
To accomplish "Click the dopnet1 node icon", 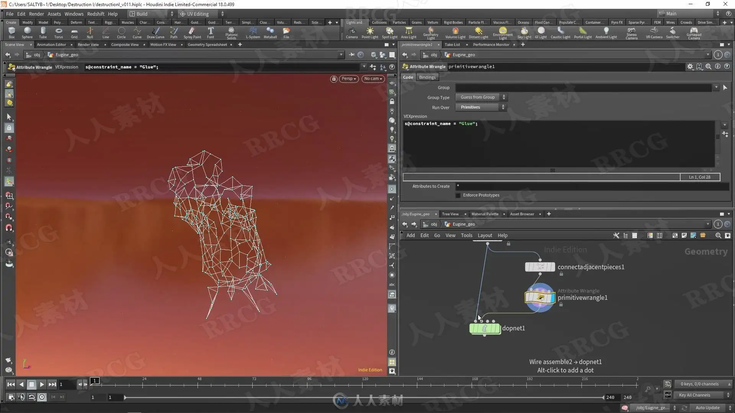I will click(485, 328).
